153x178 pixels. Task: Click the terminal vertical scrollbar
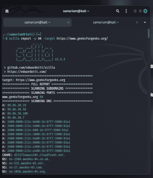(149, 33)
